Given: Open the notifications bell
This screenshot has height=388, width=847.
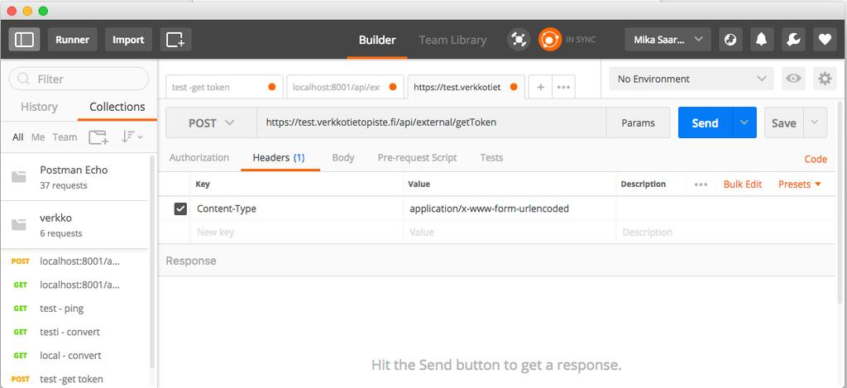Looking at the screenshot, I should tap(762, 40).
